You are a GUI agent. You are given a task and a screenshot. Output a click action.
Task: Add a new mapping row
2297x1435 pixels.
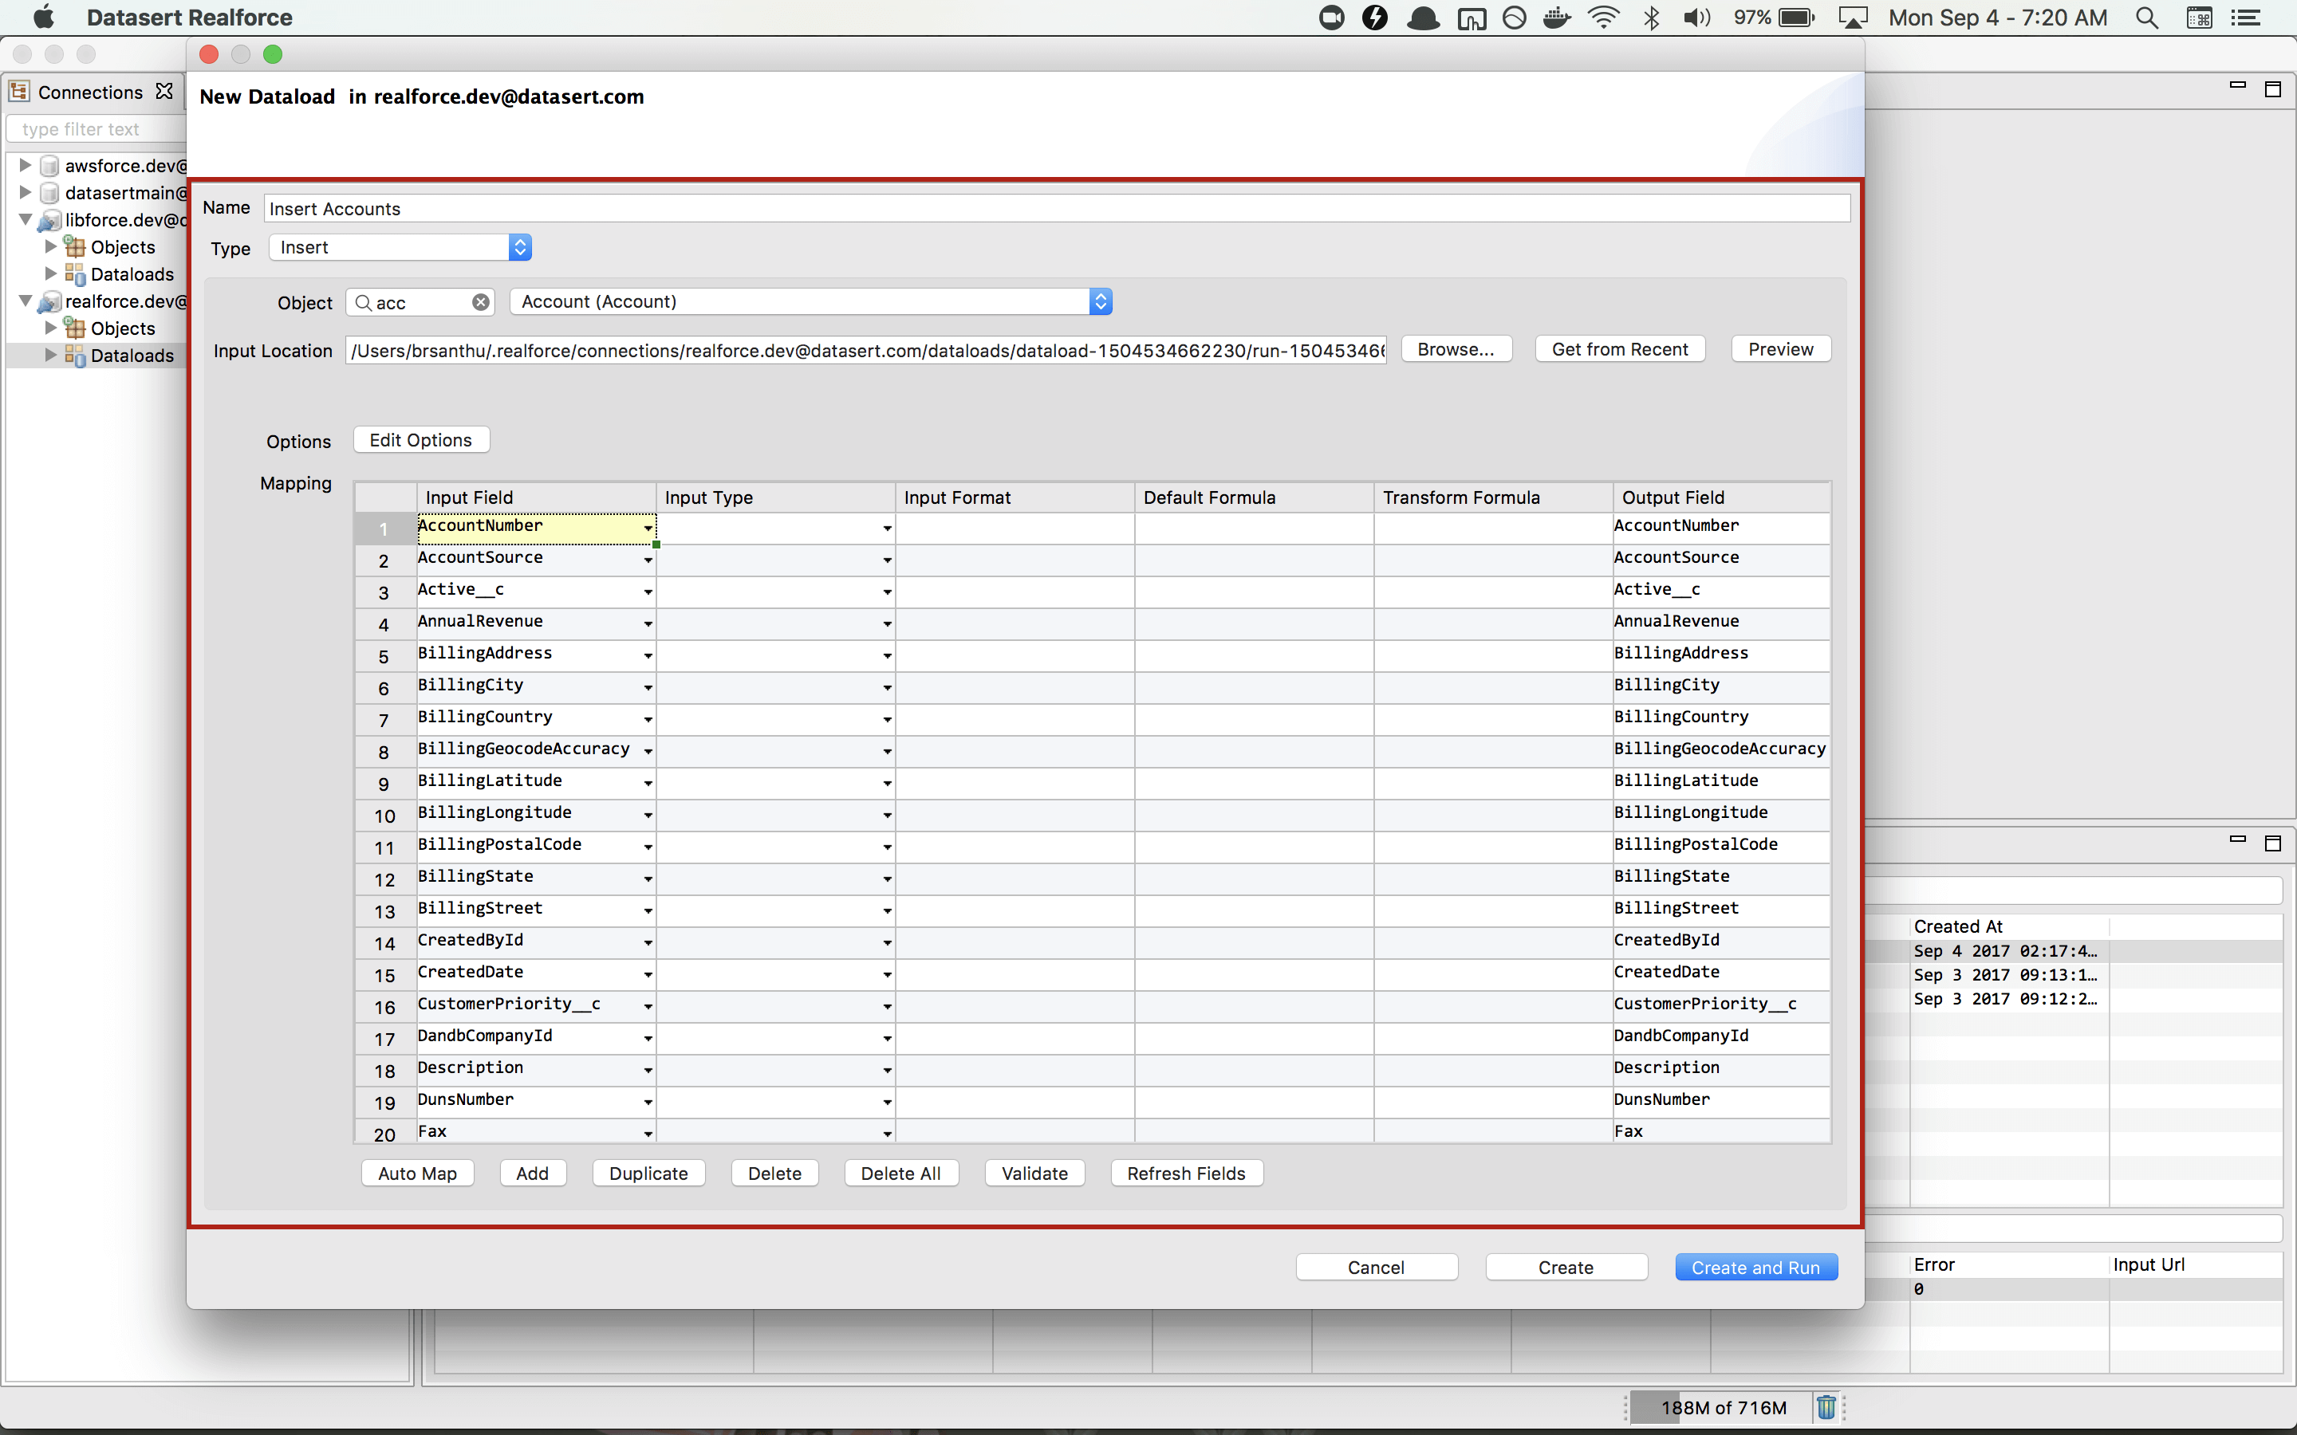[533, 1173]
